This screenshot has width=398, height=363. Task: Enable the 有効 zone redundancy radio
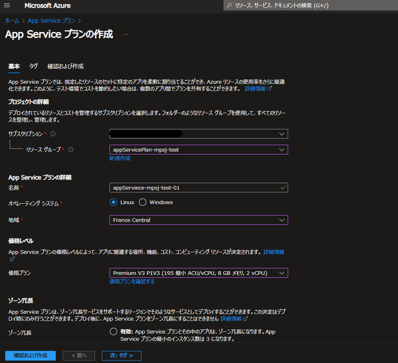coord(114,331)
